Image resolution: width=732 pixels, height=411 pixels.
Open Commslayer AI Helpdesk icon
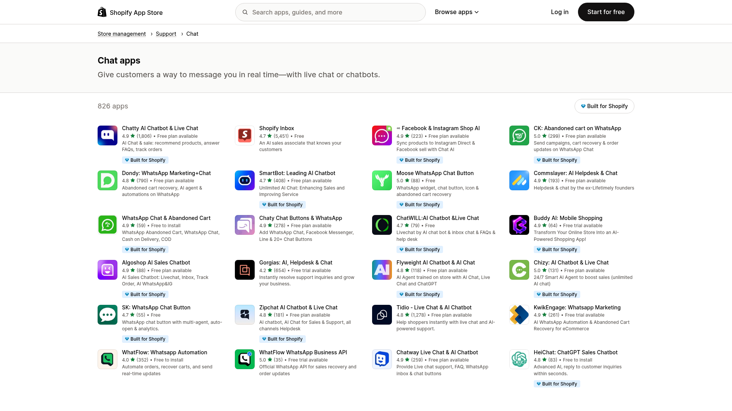point(519,180)
